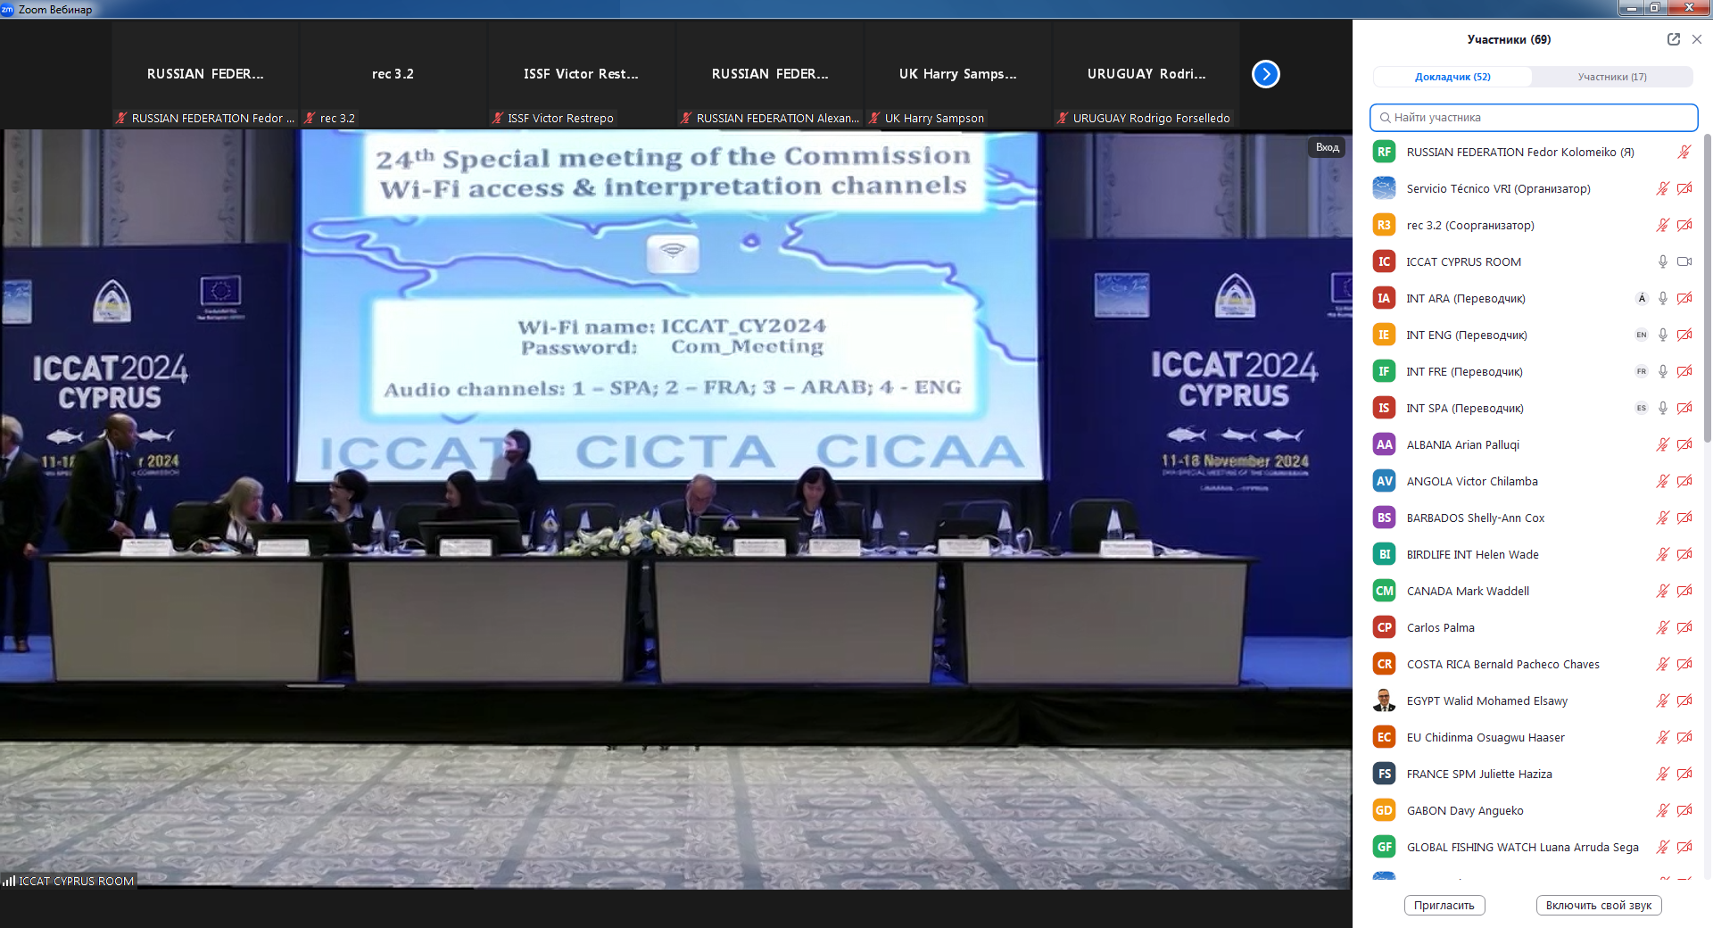The width and height of the screenshot is (1713, 928).
Task: Select RUSSIAN FEDERATION Alexan... video thumbnail
Action: pyautogui.click(x=770, y=75)
